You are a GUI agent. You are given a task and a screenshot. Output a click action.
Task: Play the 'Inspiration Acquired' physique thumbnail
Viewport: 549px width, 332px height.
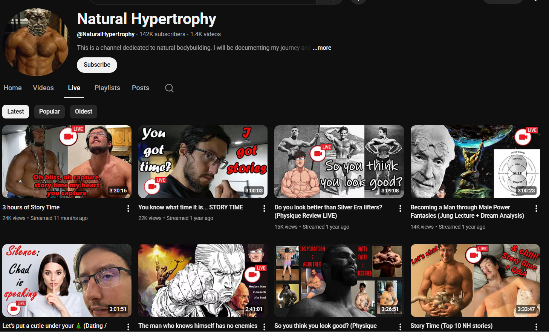(x=339, y=280)
